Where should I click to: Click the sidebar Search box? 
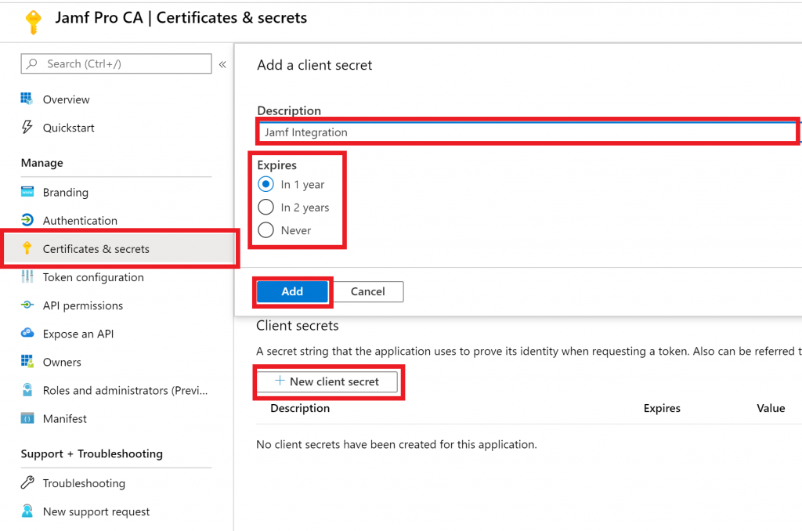click(x=117, y=64)
